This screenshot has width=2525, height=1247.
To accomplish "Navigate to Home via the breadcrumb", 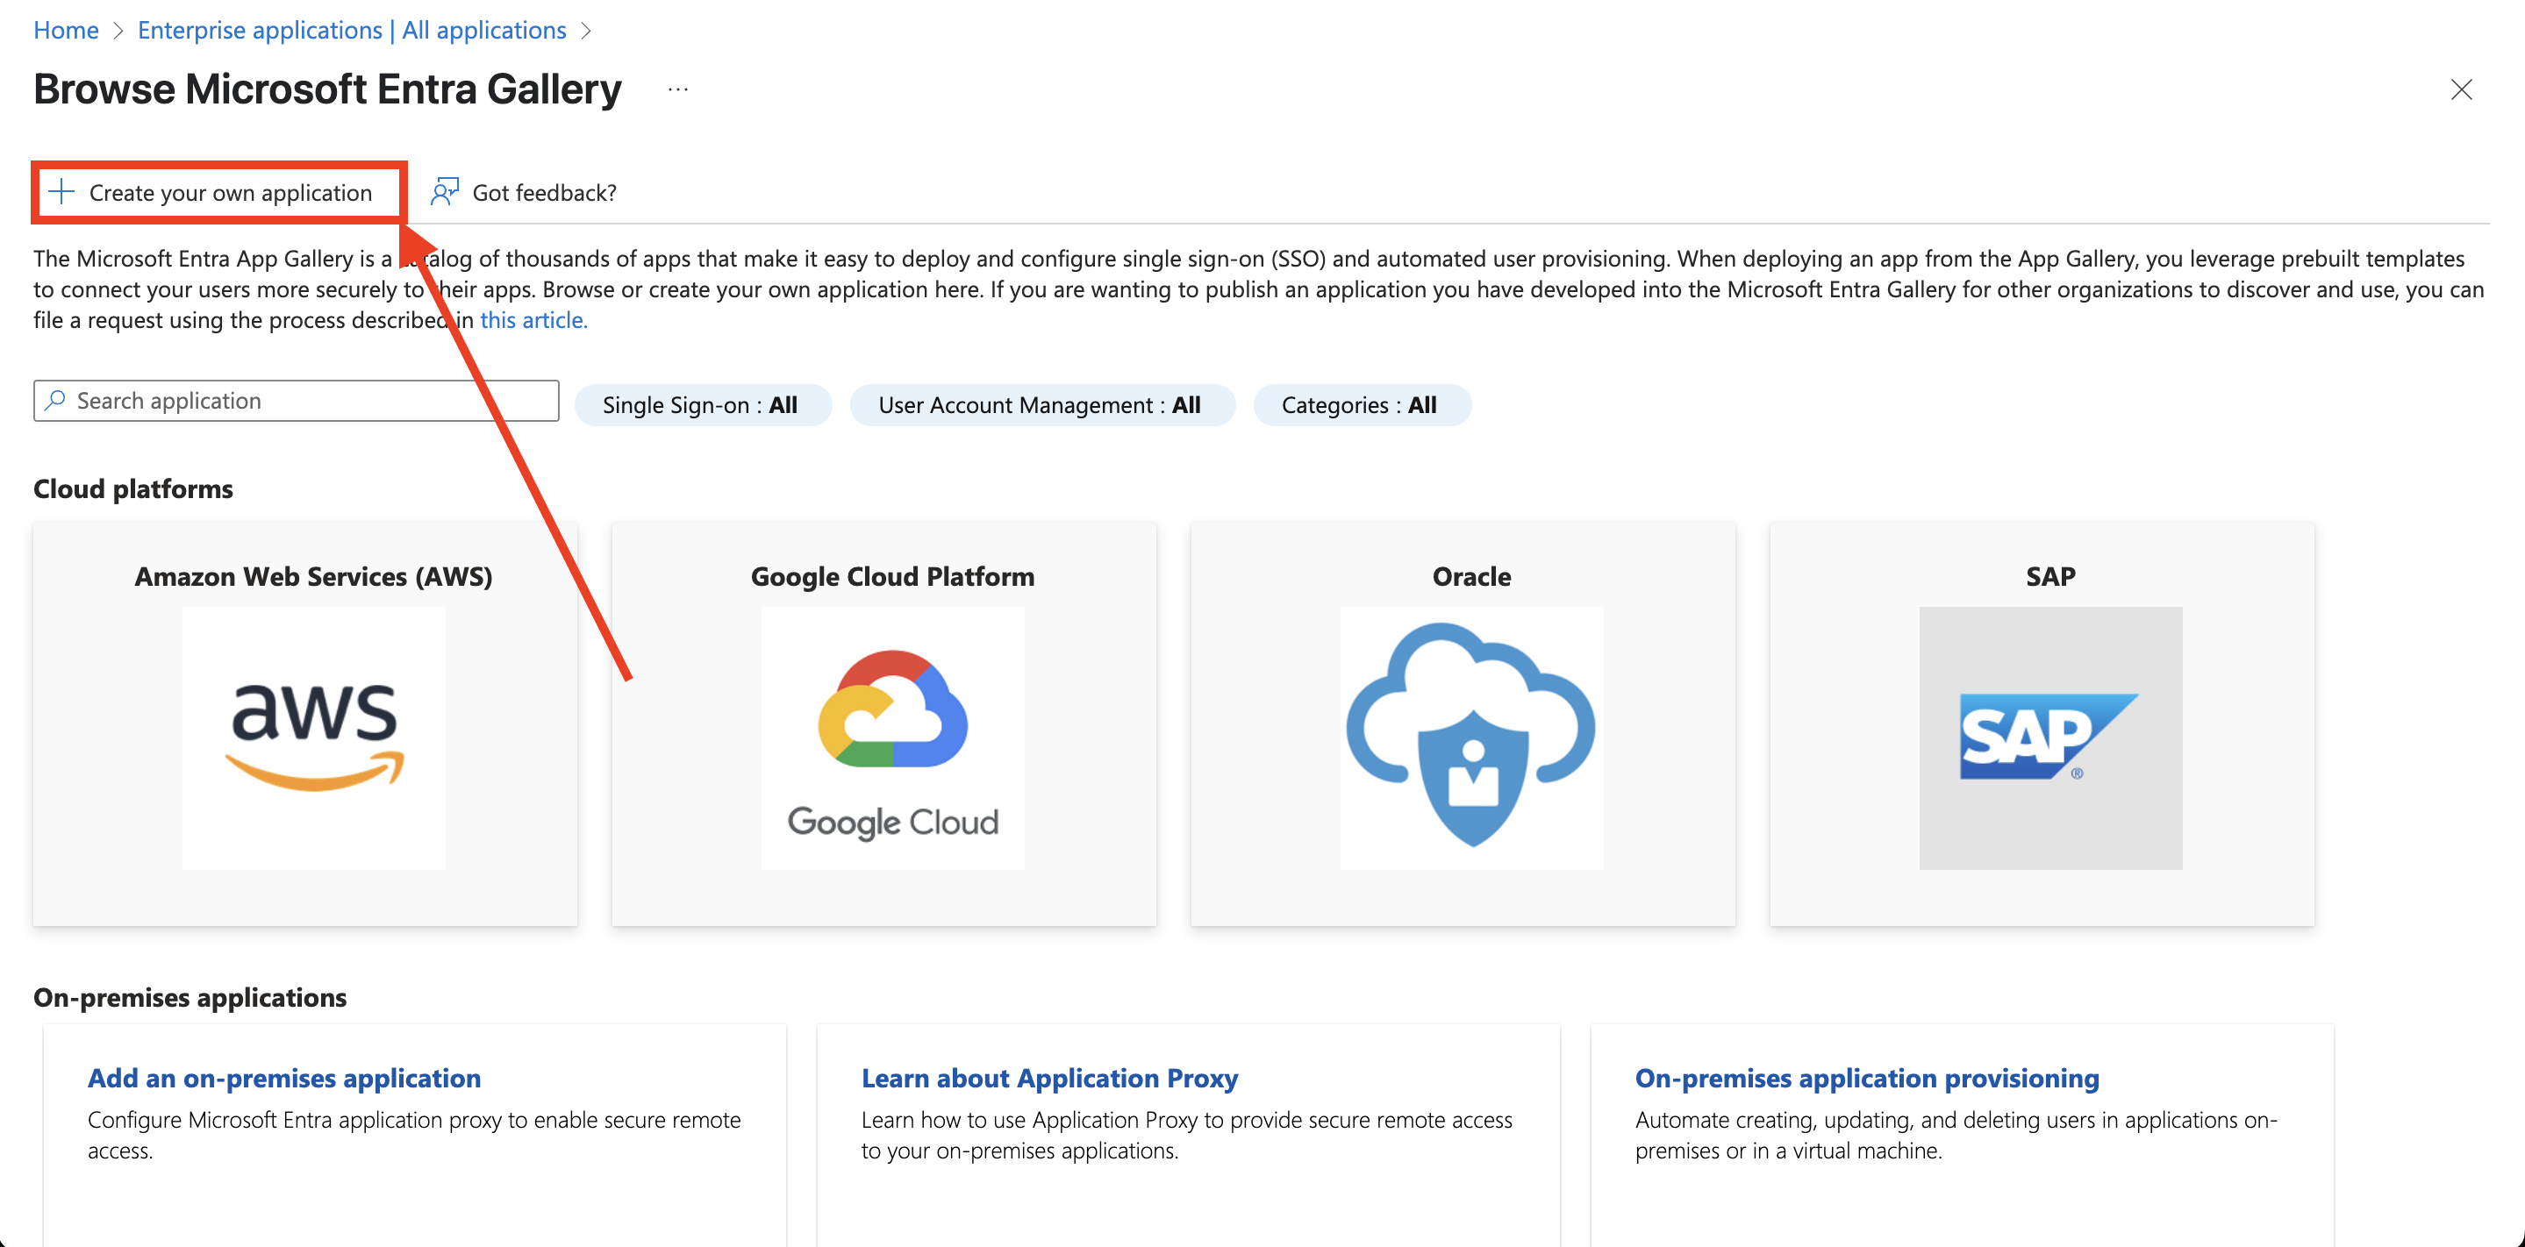I will 65,30.
